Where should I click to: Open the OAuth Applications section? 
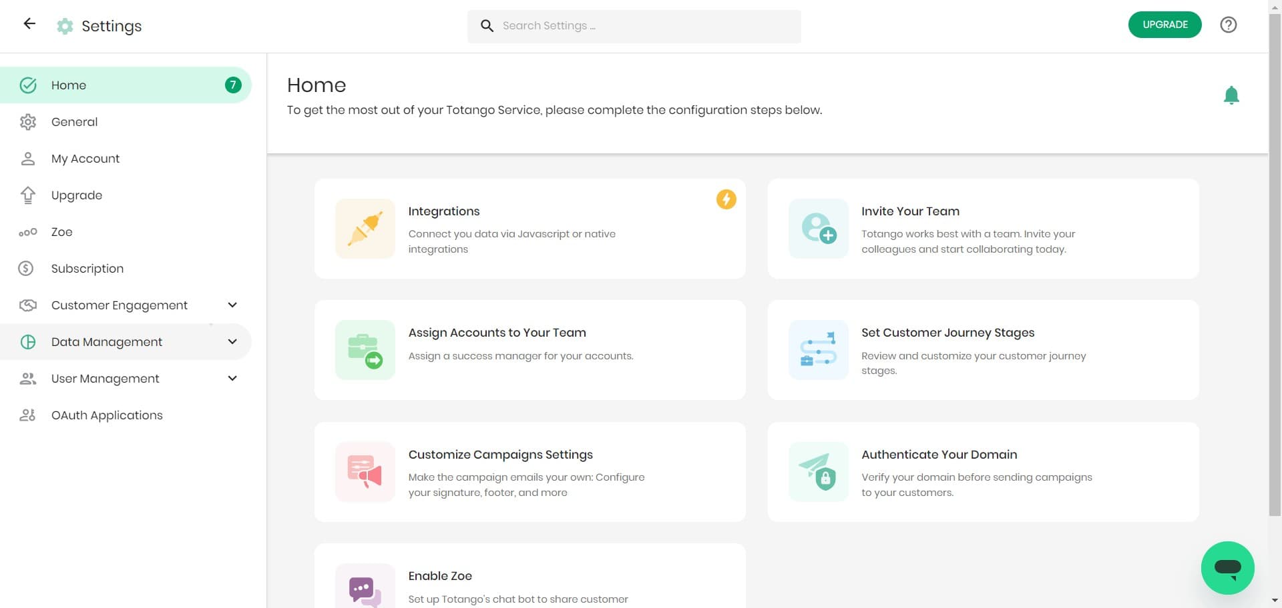[107, 415]
